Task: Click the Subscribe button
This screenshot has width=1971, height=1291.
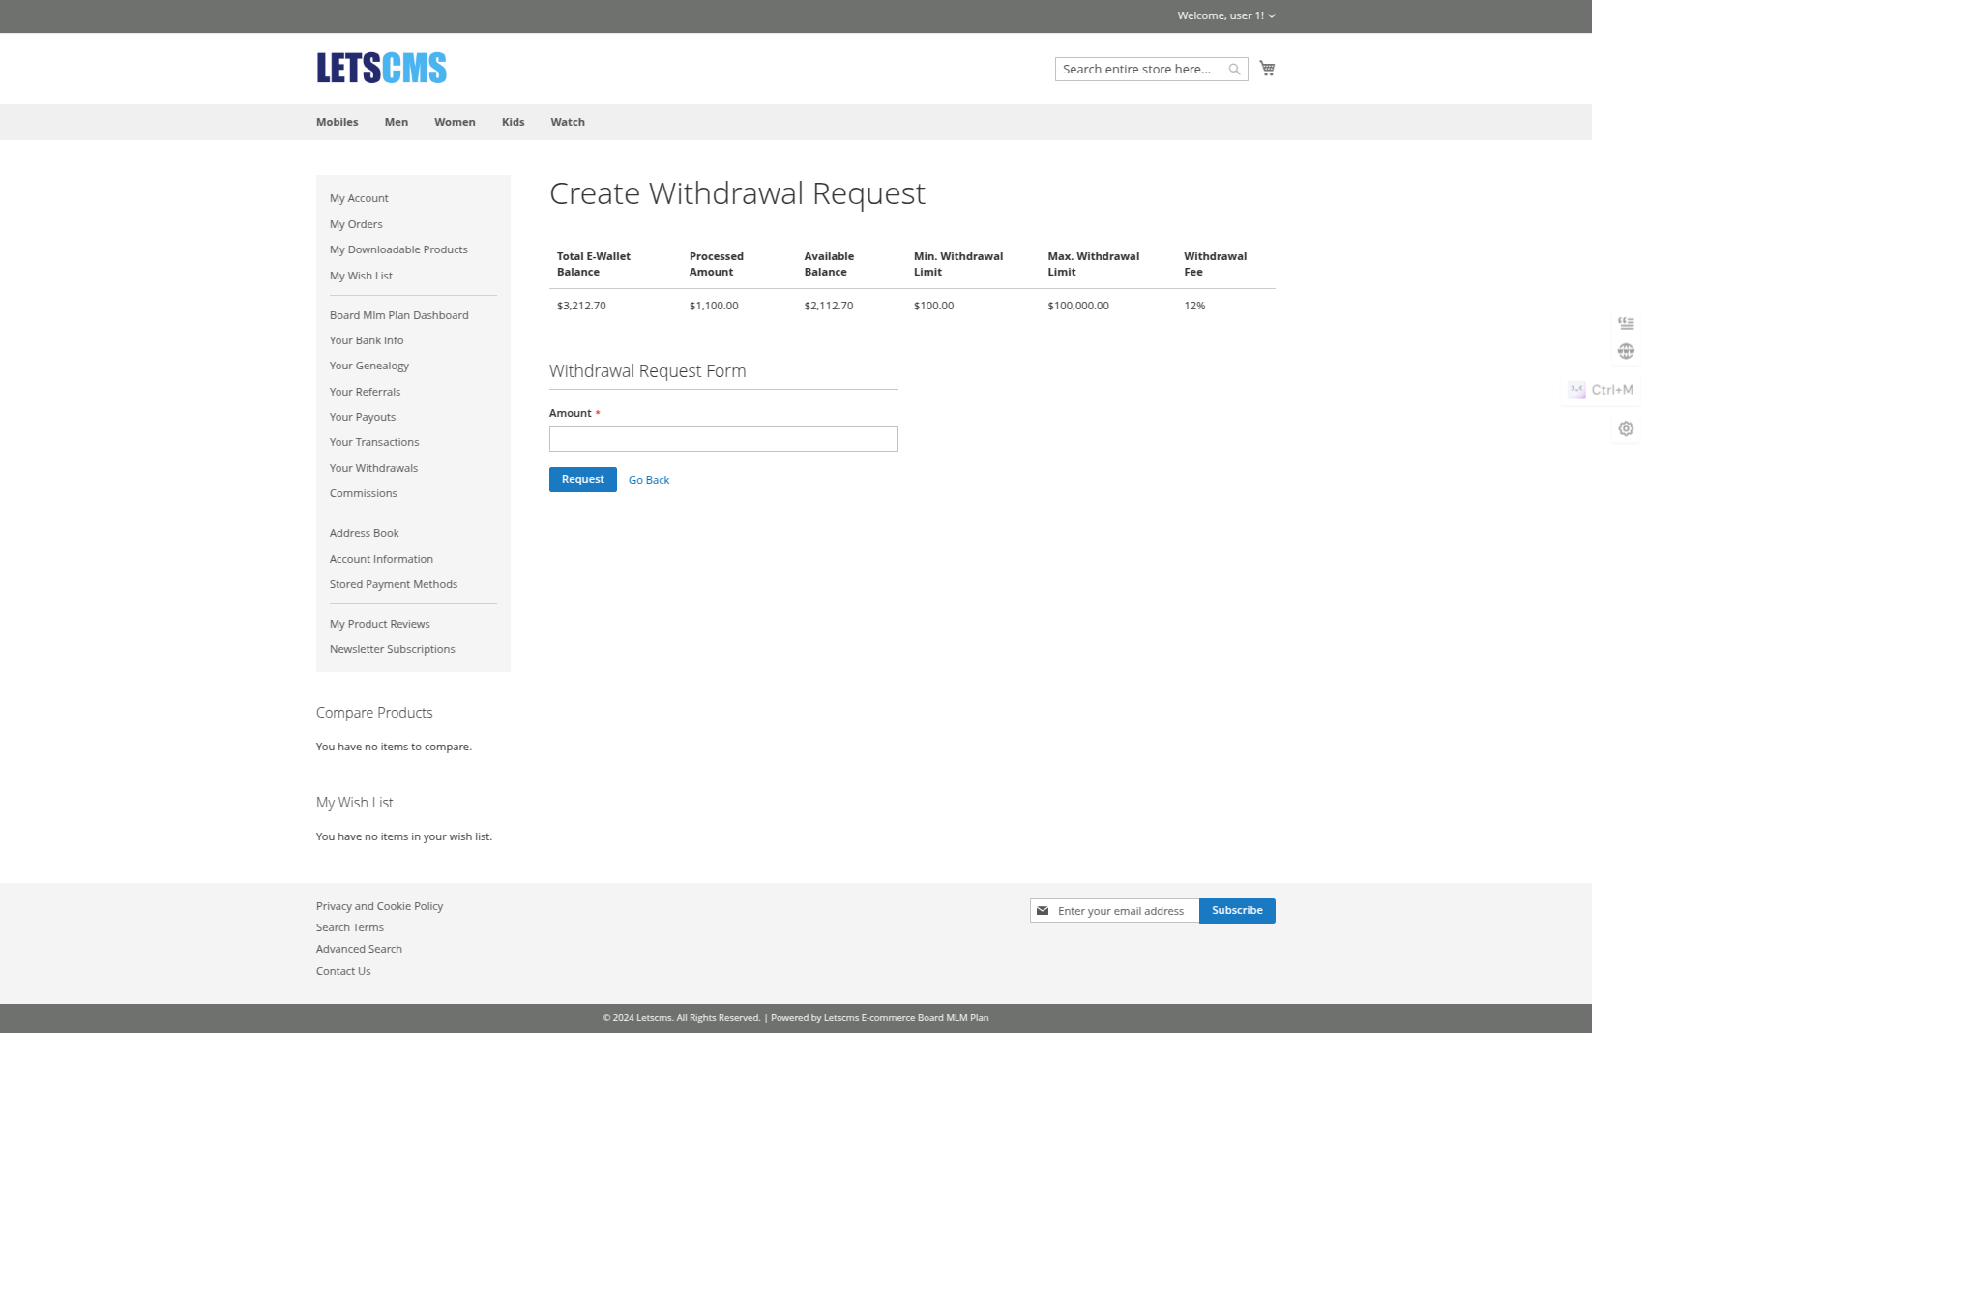Action: coord(1237,910)
